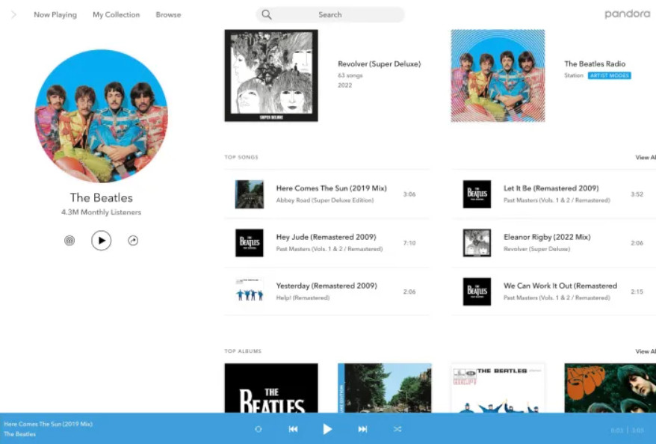Open the Revolver (Super Deluxe) link under Eleanor Rigby
This screenshot has height=444, width=656.
click(x=536, y=249)
